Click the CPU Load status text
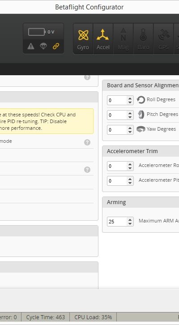This screenshot has width=179, height=325. (93, 317)
